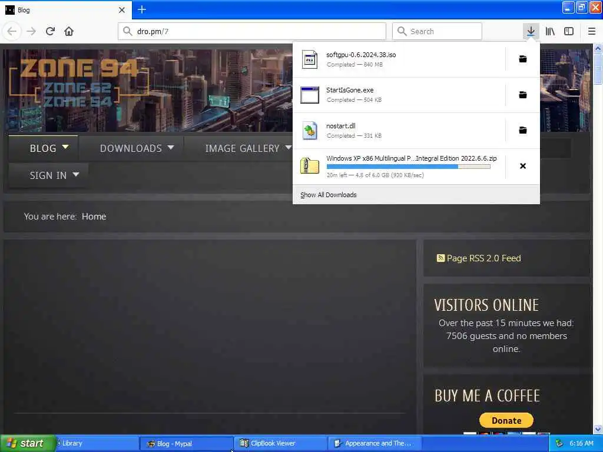This screenshot has width=603, height=452.
Task: Open the Page RSS 2.0 Feed link
Action: point(484,258)
